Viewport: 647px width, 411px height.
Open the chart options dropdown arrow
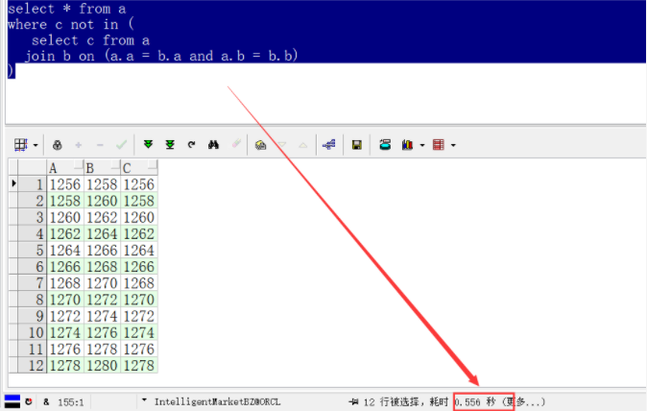pyautogui.click(x=422, y=145)
